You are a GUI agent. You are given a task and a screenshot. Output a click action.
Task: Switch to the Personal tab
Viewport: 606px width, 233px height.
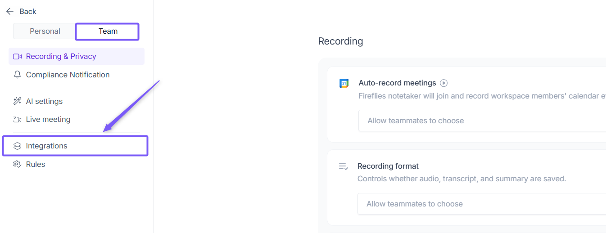45,31
